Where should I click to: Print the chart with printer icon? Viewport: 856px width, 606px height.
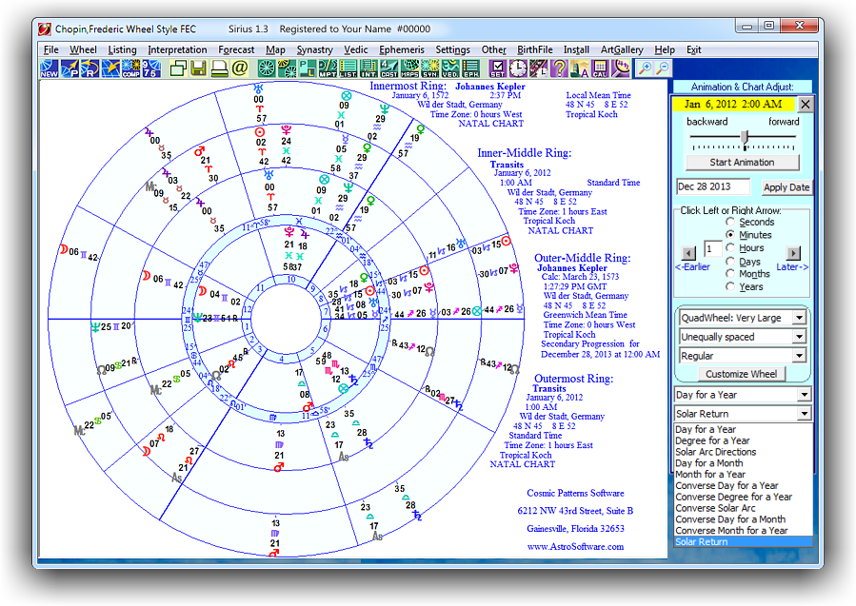(219, 68)
